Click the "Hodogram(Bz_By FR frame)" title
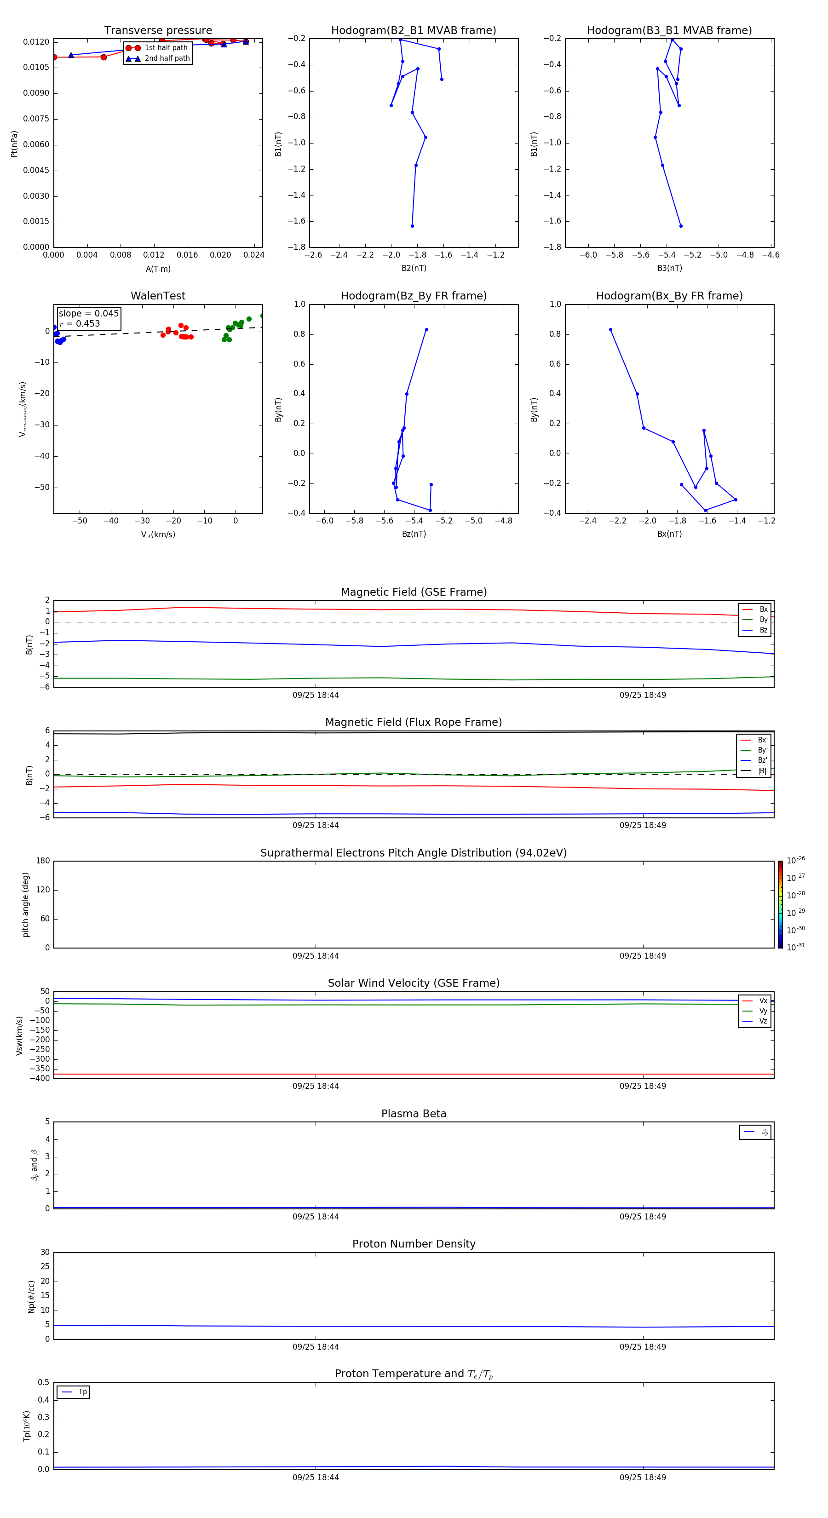The image size is (828, 1518). [x=414, y=296]
